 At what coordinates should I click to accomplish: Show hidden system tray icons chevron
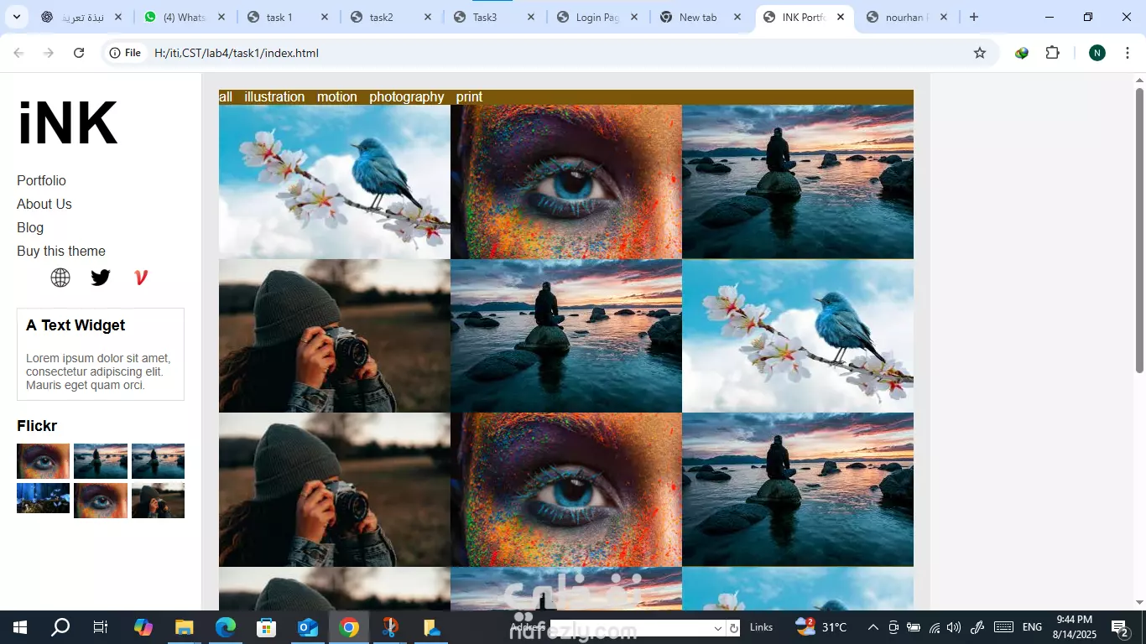pyautogui.click(x=873, y=627)
